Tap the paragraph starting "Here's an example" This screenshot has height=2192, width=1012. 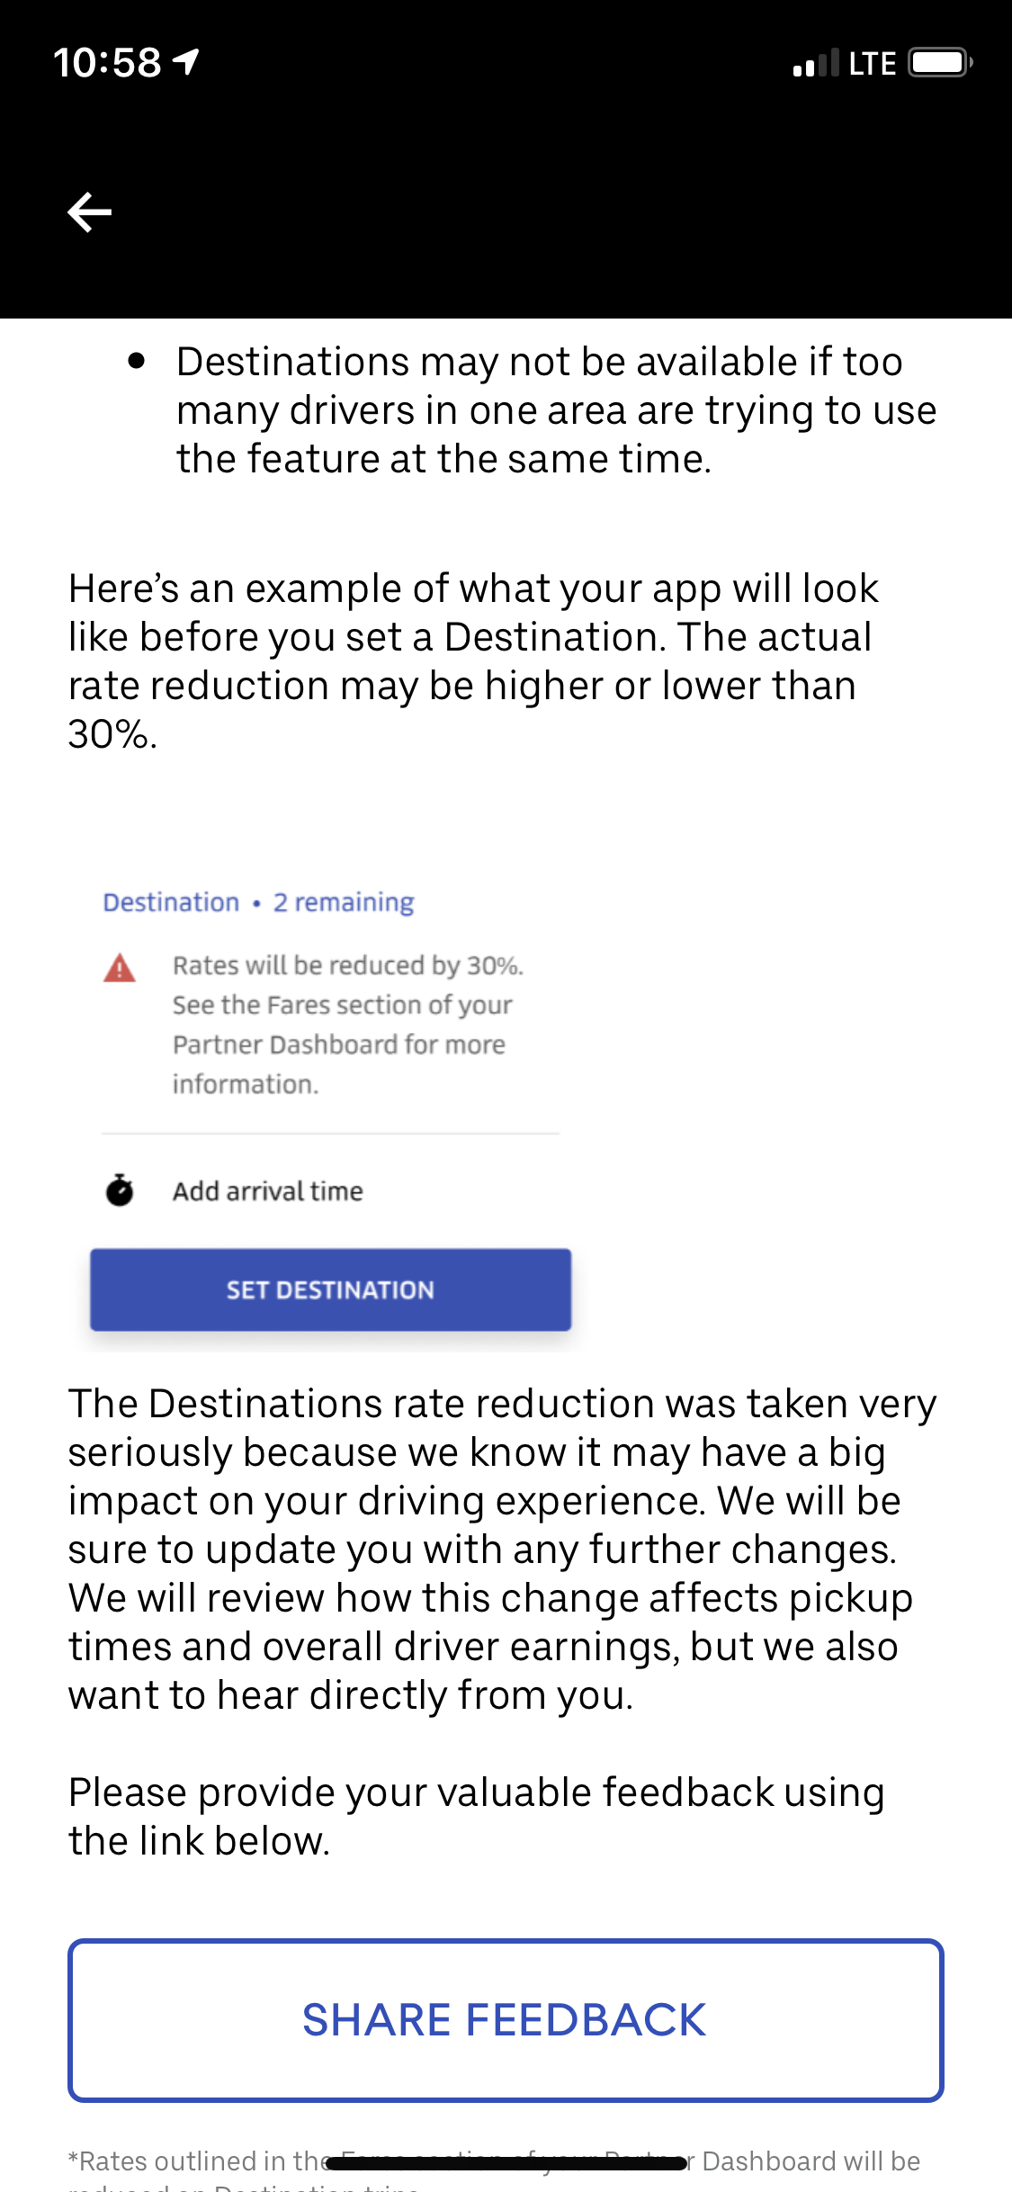(x=472, y=660)
